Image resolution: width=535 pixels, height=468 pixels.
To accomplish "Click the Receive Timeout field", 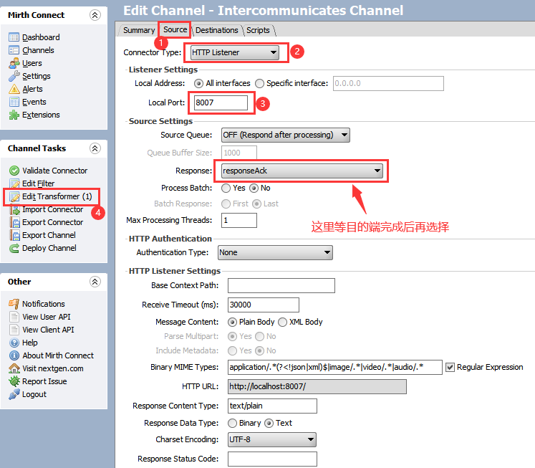I will (x=264, y=305).
